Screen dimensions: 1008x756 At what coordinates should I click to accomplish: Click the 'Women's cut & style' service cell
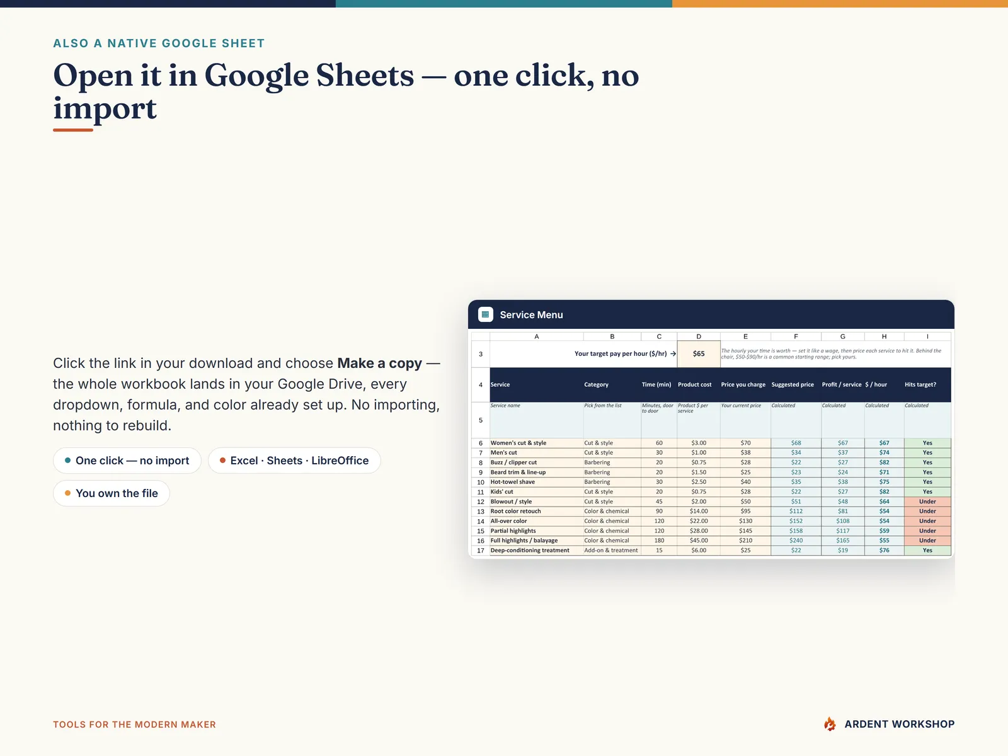(537, 443)
